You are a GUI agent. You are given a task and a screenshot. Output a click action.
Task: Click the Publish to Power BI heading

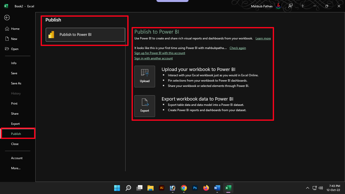click(157, 32)
